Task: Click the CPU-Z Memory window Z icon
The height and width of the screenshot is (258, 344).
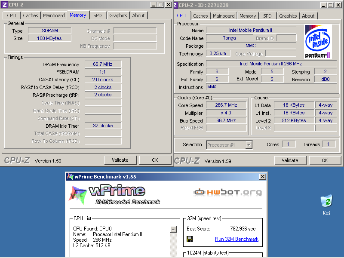Action: coord(4,5)
